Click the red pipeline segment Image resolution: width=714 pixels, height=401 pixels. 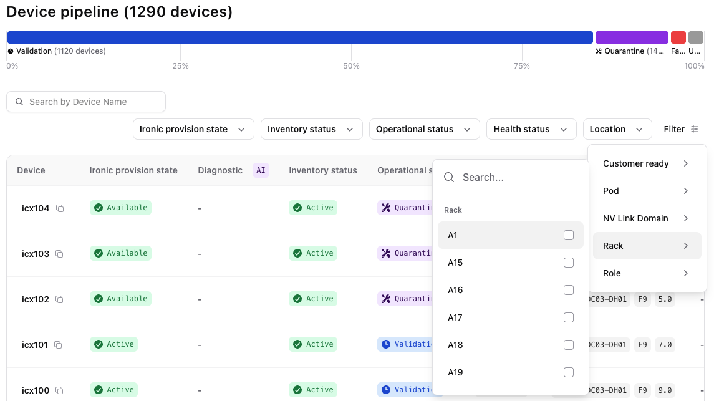pyautogui.click(x=678, y=37)
